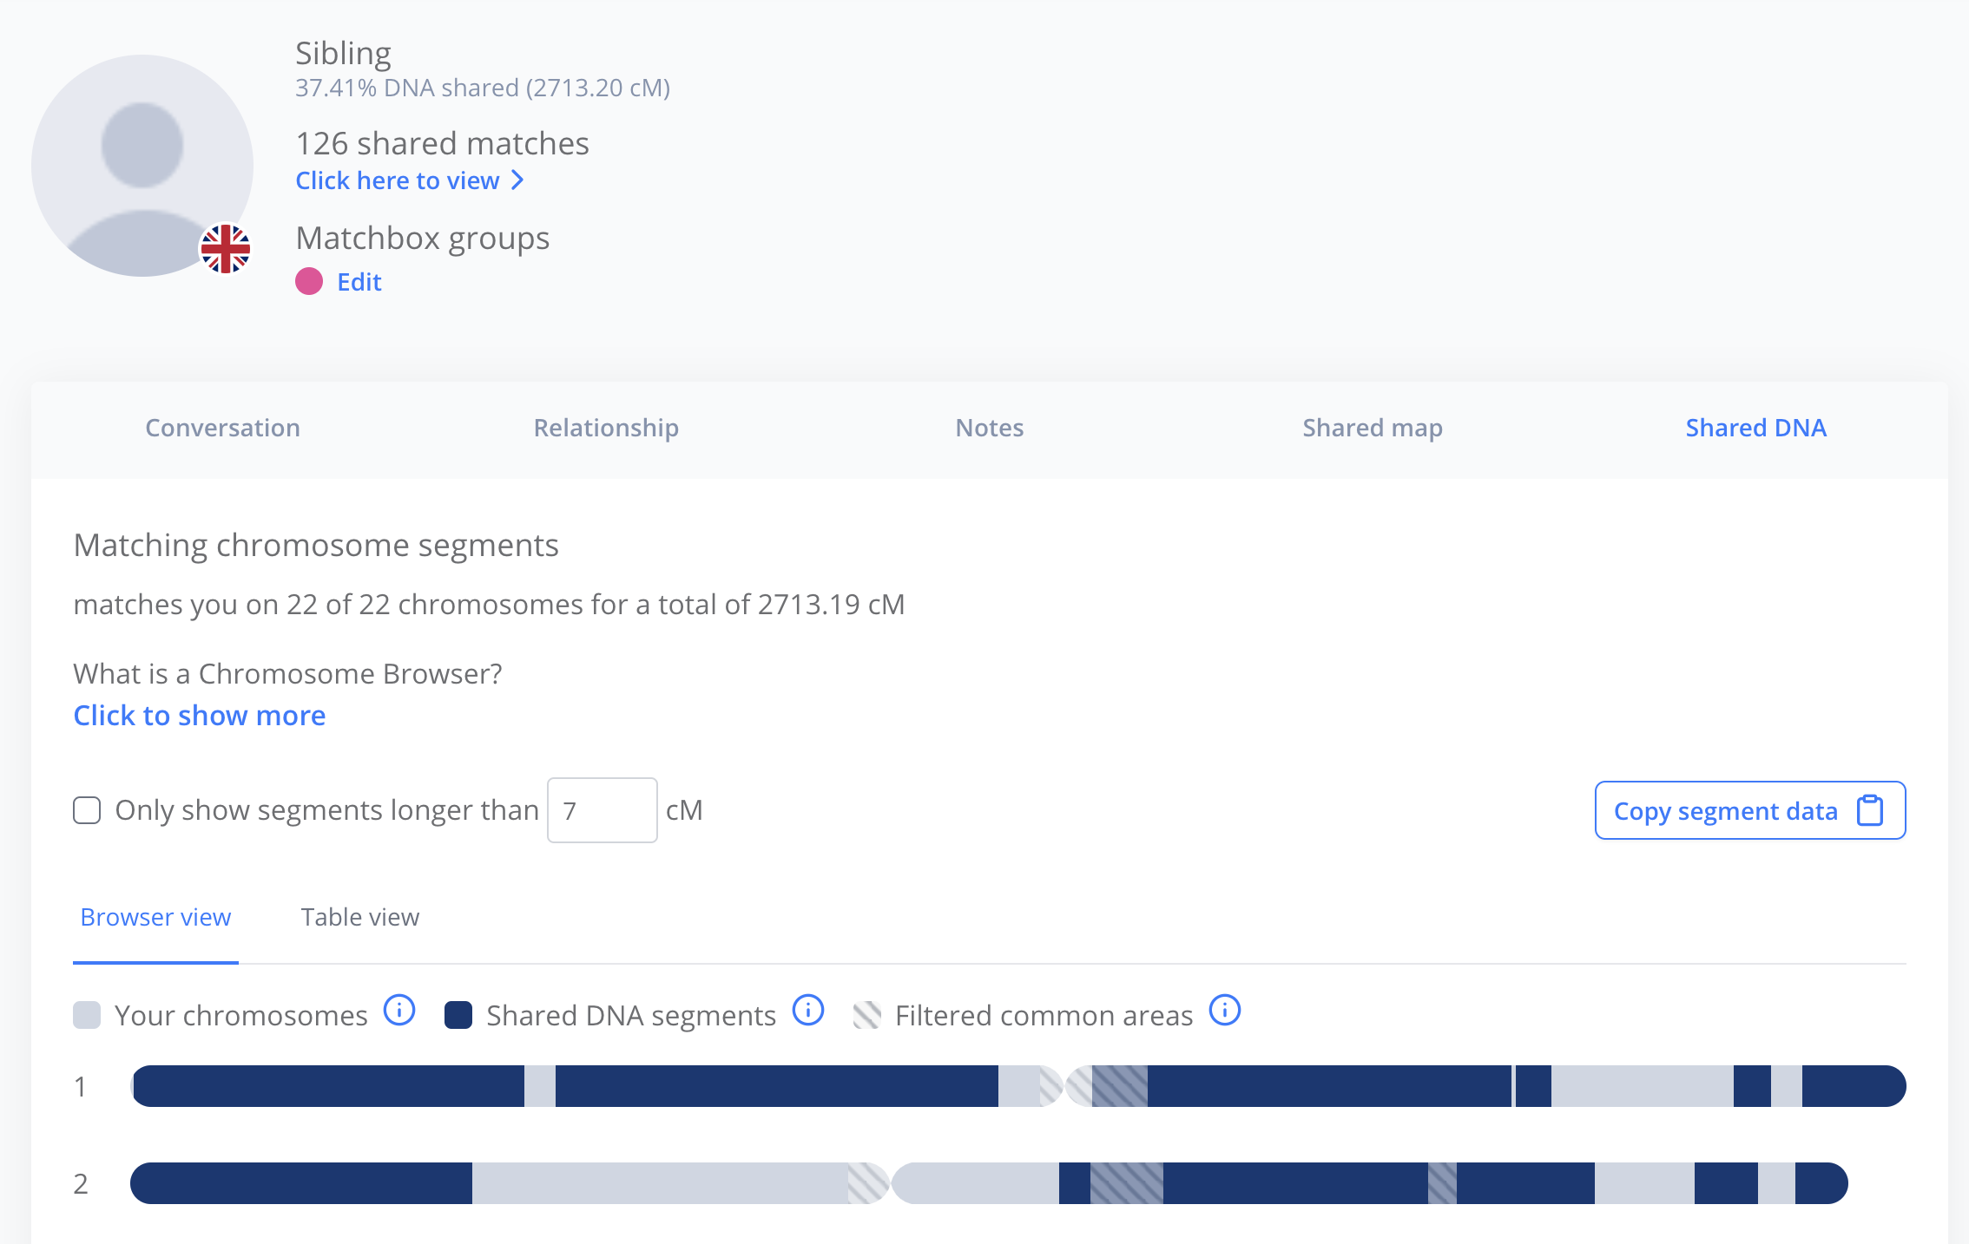Click info icon beside Shared DNA segments
Viewport: 1969px width, 1244px height.
[x=808, y=1011]
